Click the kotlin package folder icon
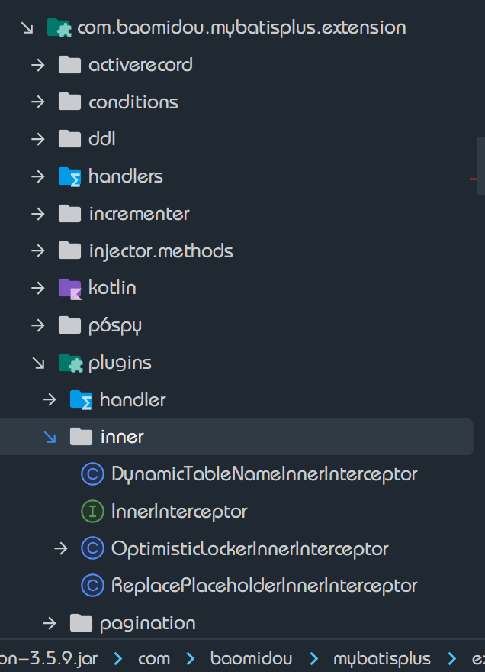Viewport: 485px width, 672px height. pos(69,288)
